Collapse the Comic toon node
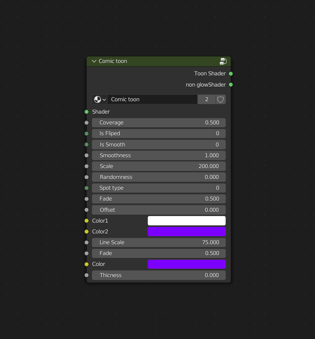 pyautogui.click(x=94, y=61)
